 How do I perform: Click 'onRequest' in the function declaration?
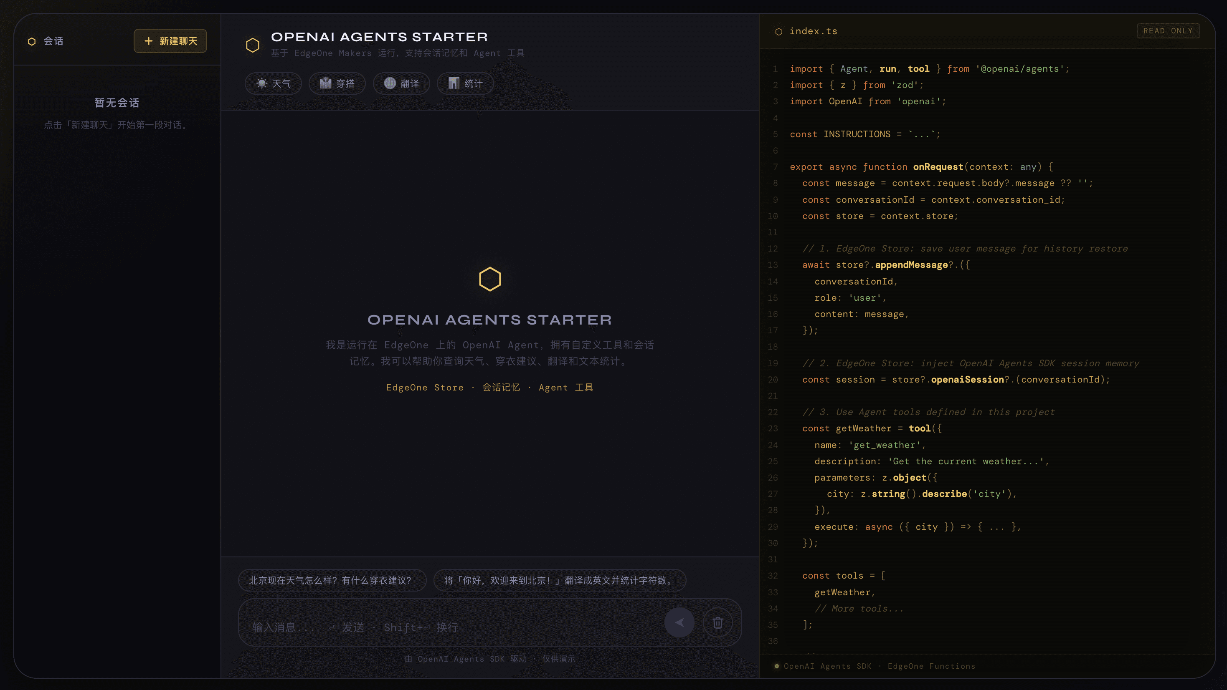[938, 166]
